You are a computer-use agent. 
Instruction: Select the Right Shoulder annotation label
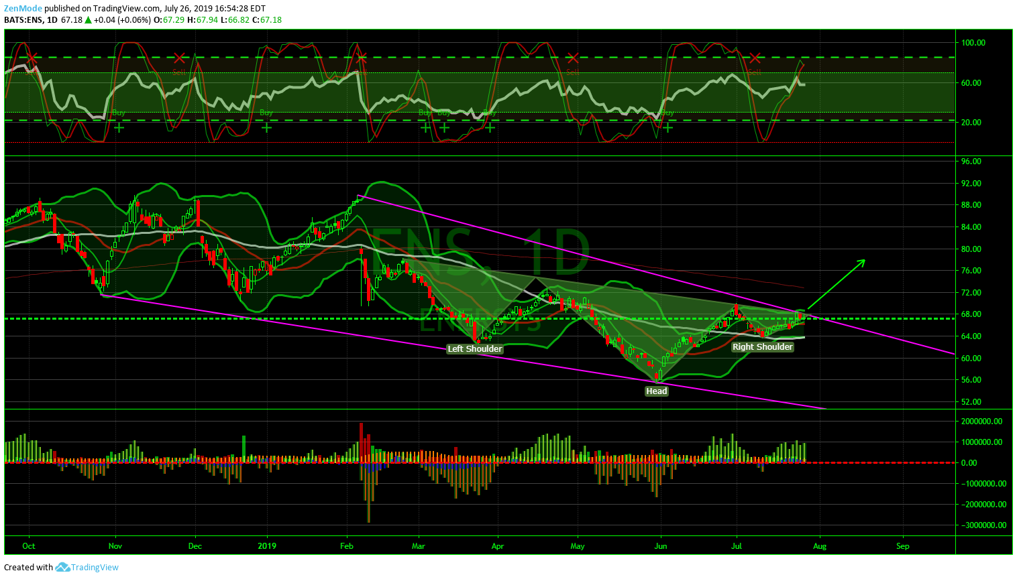pyautogui.click(x=763, y=346)
